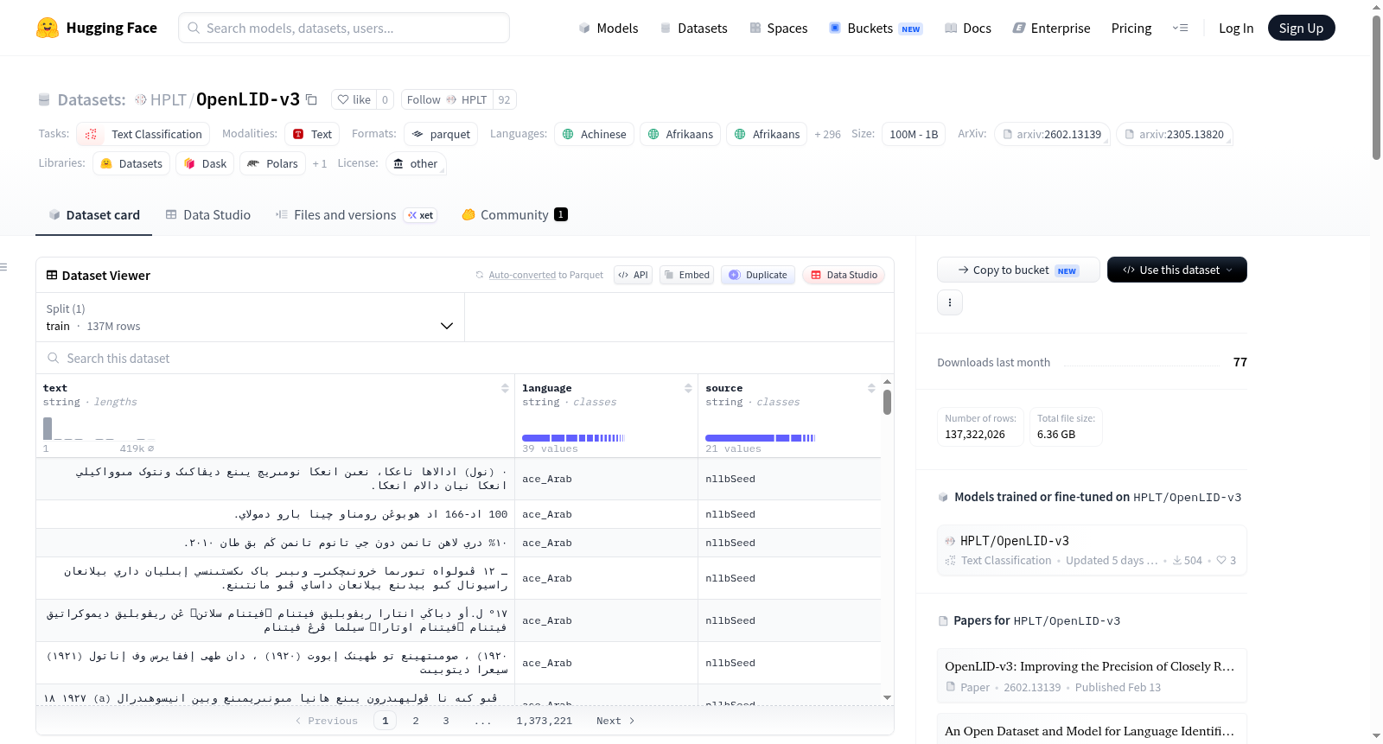The image size is (1383, 744).
Task: Select the 100M - 1B size tag
Action: pyautogui.click(x=914, y=134)
